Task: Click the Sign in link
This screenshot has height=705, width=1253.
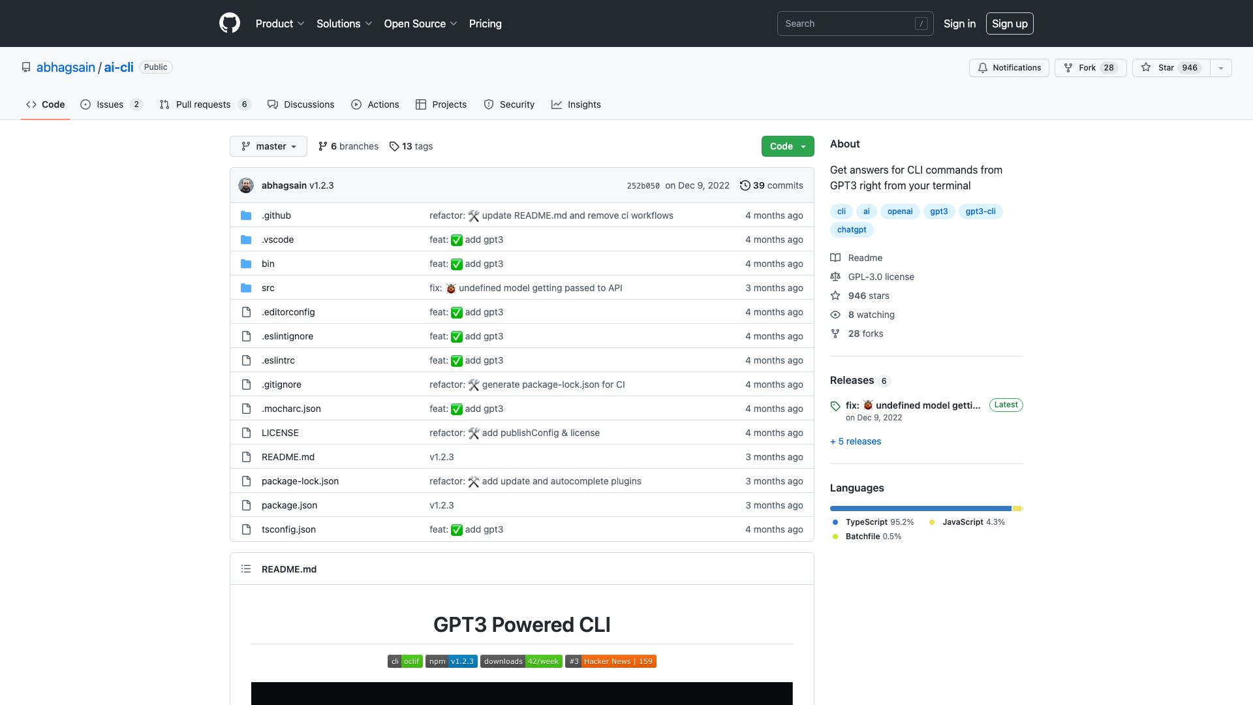Action: tap(959, 23)
